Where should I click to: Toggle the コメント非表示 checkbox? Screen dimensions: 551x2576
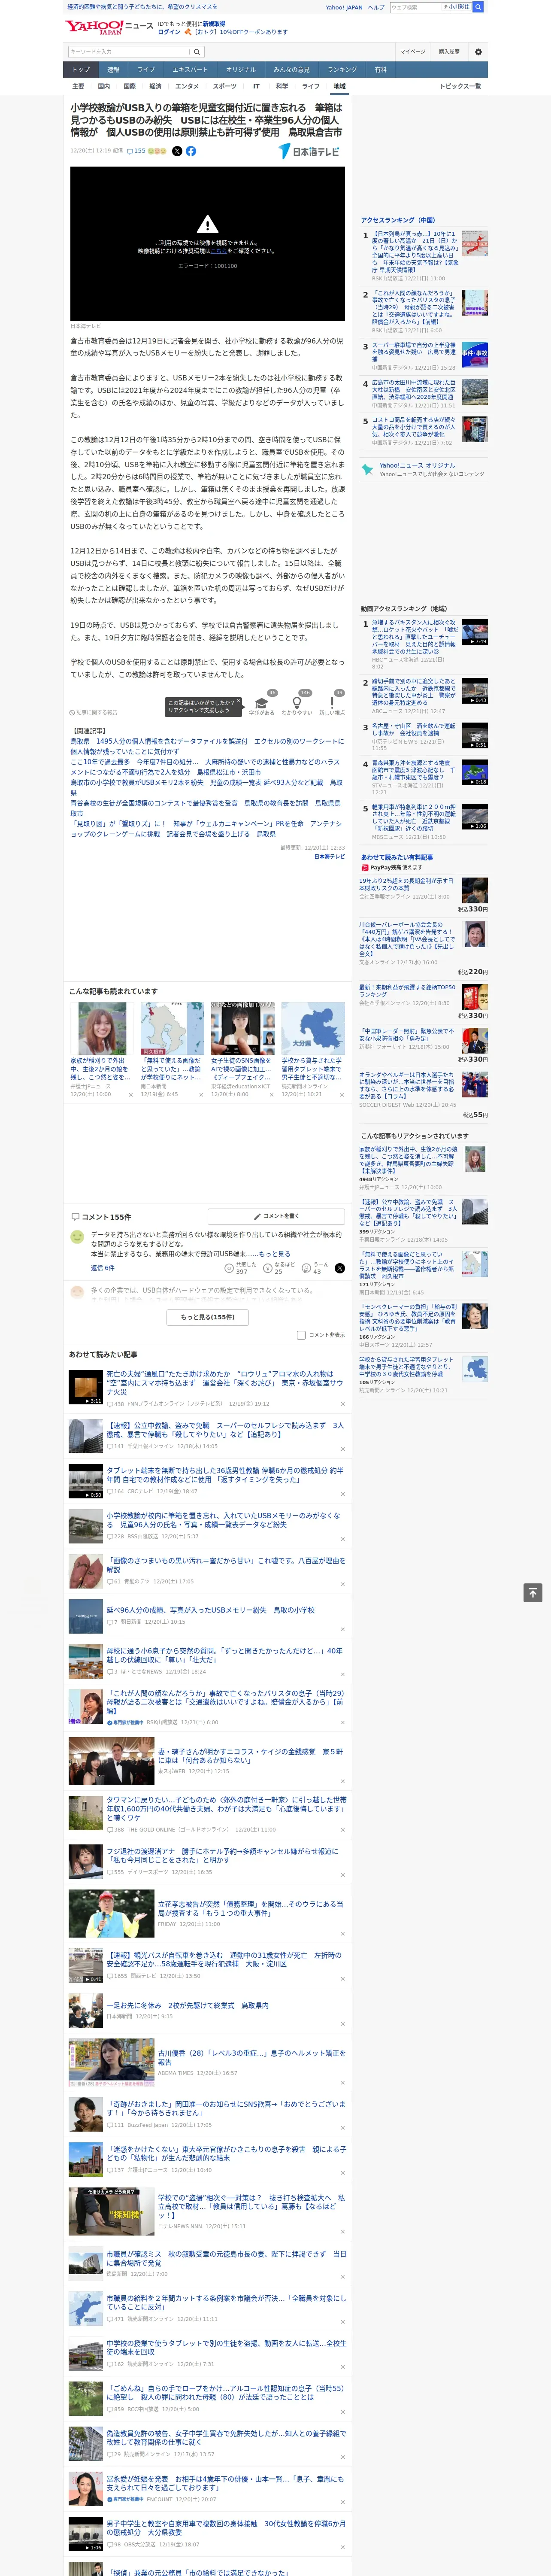301,1334
